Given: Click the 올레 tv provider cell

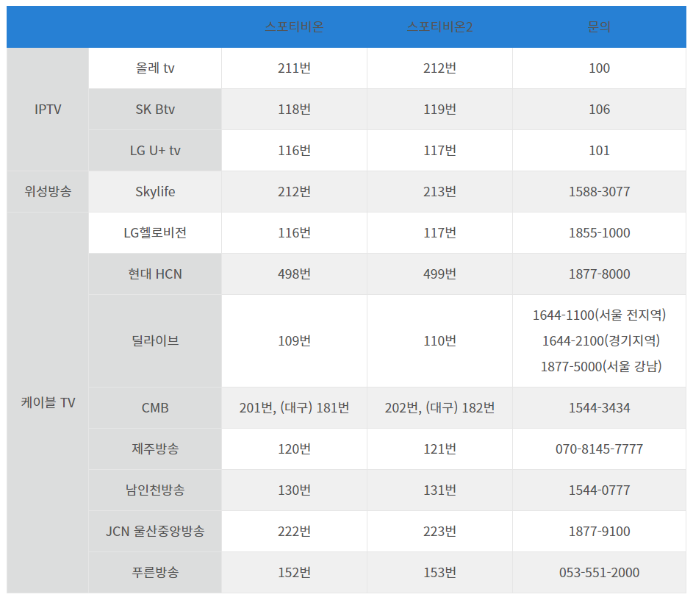Looking at the screenshot, I should [x=155, y=68].
